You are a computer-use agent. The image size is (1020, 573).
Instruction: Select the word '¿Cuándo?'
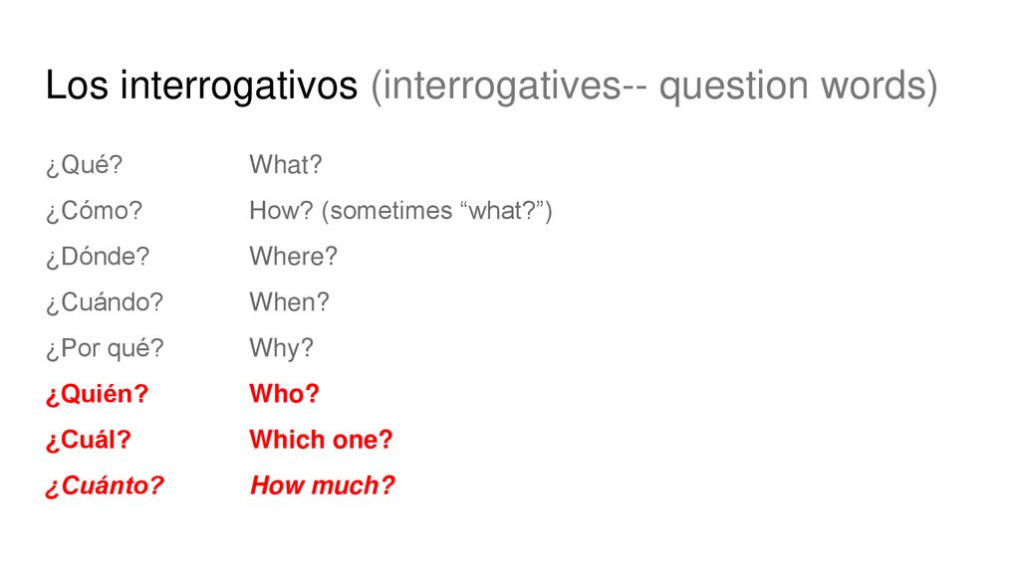104,302
